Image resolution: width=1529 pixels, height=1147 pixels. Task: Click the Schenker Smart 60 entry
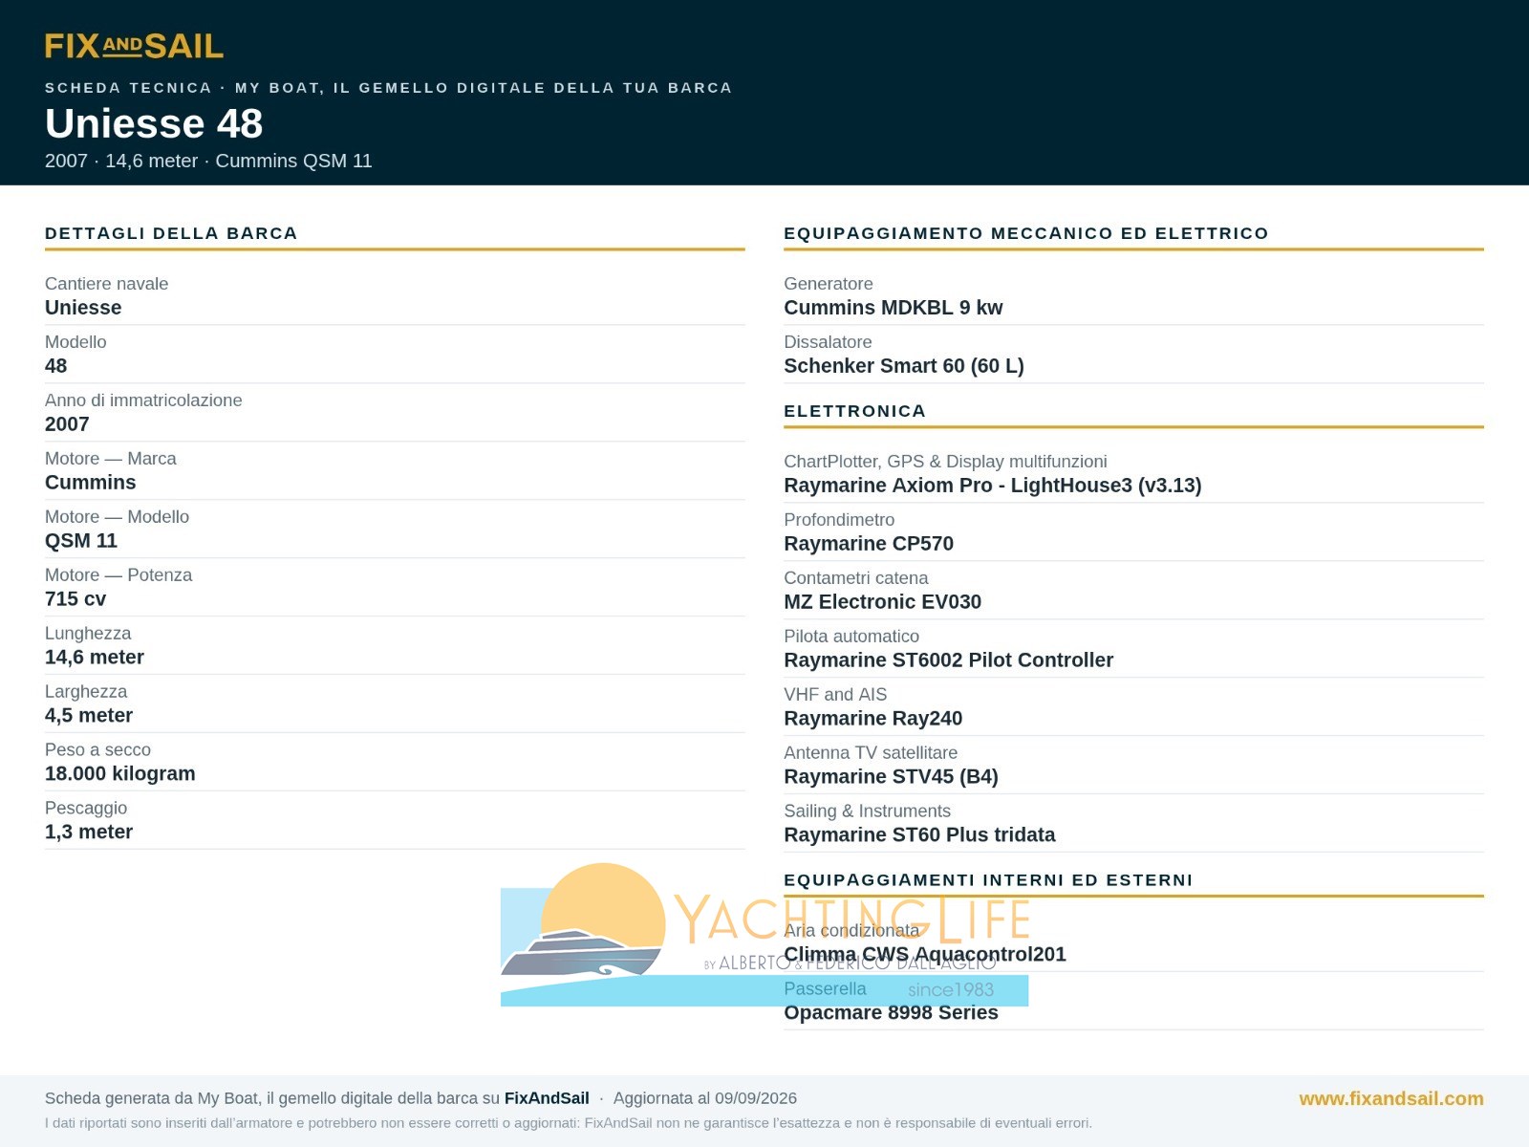[x=903, y=366]
